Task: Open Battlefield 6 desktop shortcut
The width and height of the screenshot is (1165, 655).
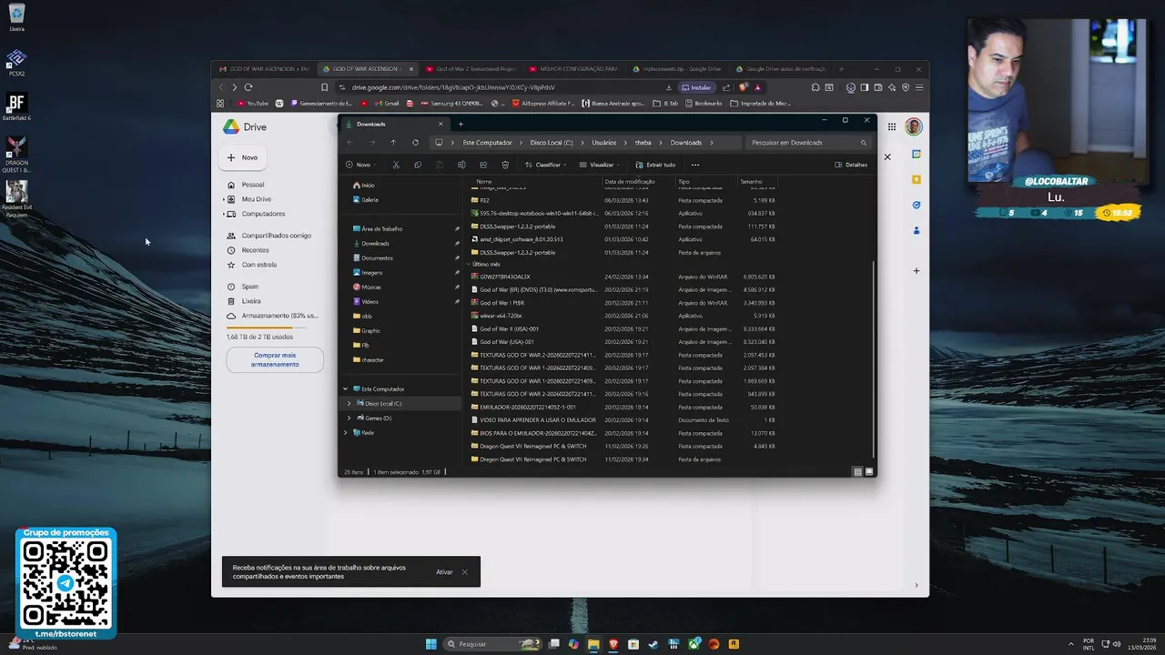Action: (16, 106)
